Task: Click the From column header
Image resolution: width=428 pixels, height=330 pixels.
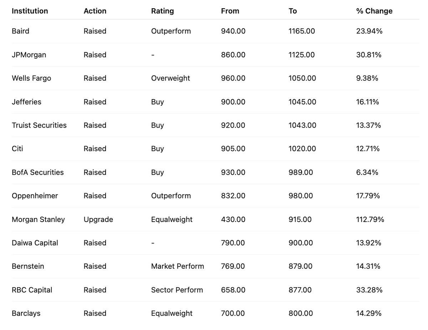Action: coord(230,11)
